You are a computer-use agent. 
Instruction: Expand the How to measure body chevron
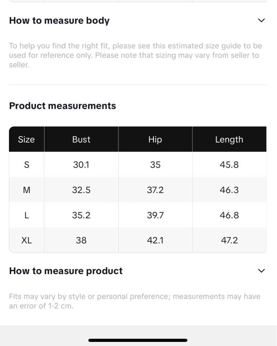(x=261, y=20)
